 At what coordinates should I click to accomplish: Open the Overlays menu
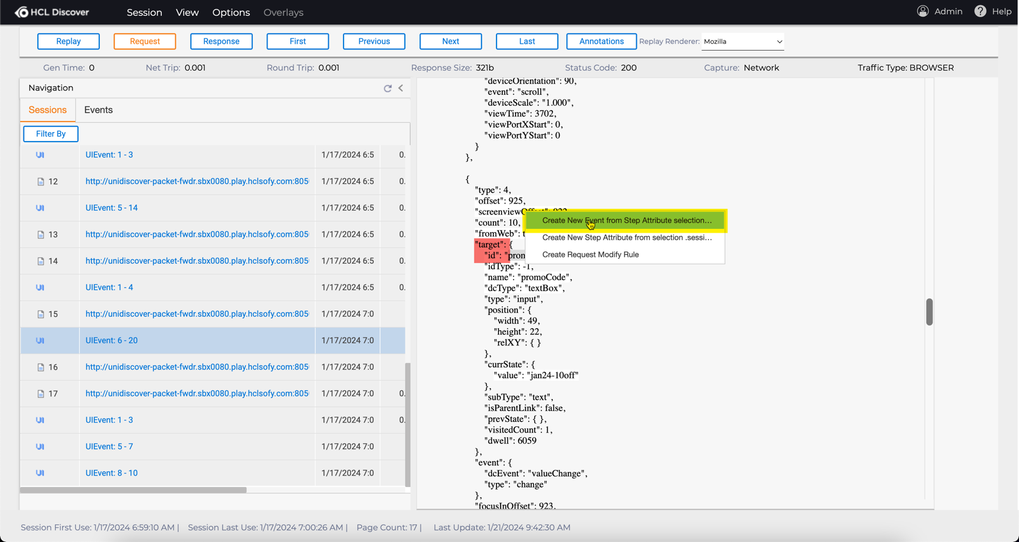(283, 13)
